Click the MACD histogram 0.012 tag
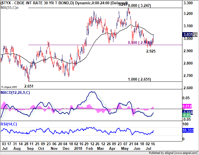This screenshot has height=155, width=199. click(x=187, y=106)
